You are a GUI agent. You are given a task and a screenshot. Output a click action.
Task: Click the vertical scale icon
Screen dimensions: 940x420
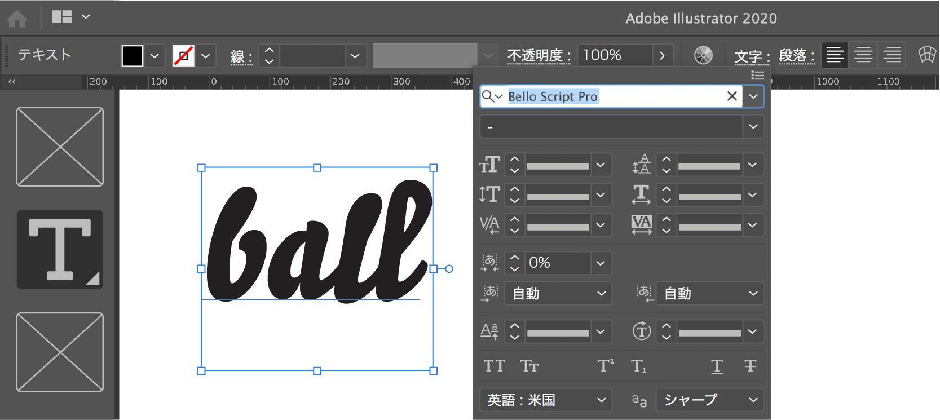coord(490,195)
